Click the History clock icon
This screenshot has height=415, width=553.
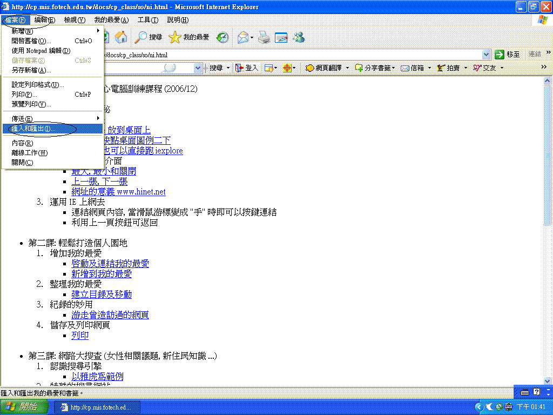pos(222,37)
